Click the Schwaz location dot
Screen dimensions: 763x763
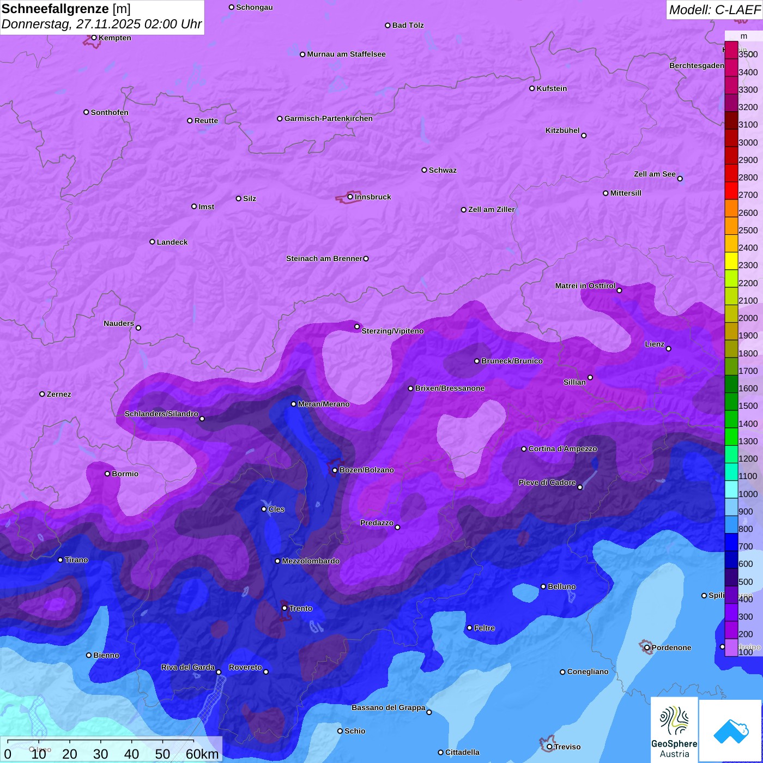click(x=424, y=170)
